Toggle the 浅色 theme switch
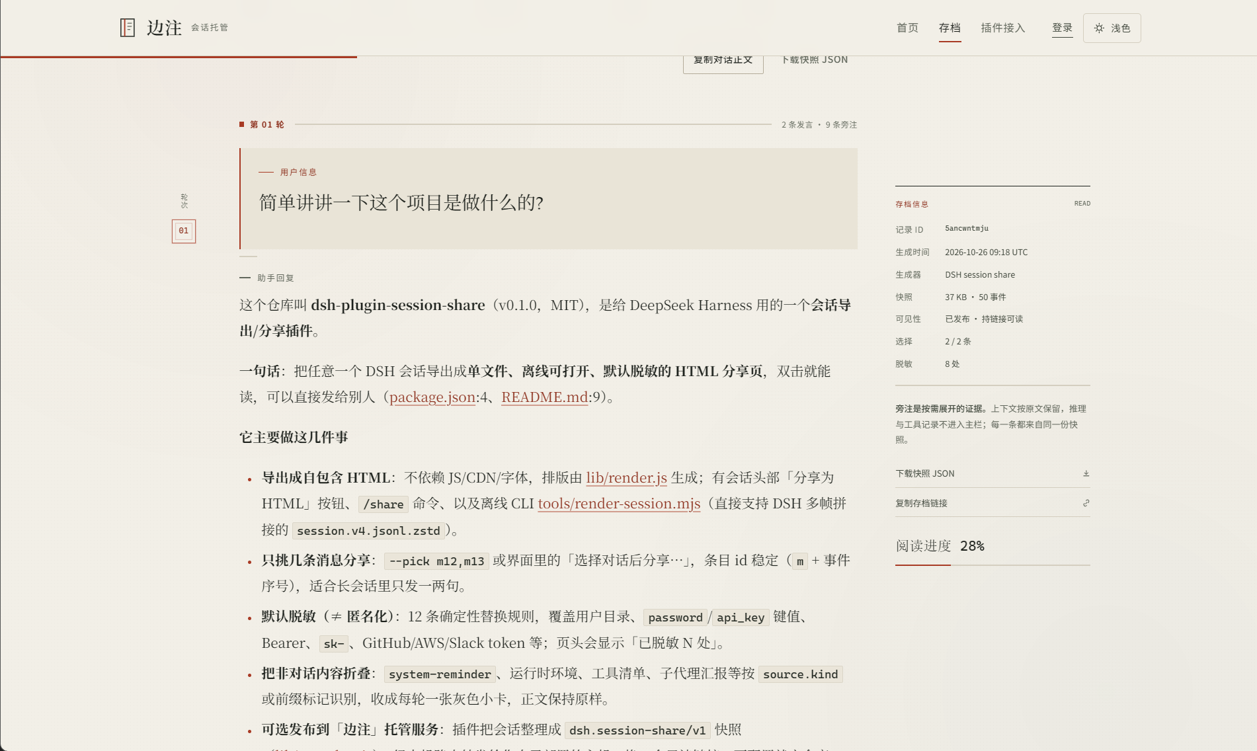The width and height of the screenshot is (1257, 751). coord(1112,28)
